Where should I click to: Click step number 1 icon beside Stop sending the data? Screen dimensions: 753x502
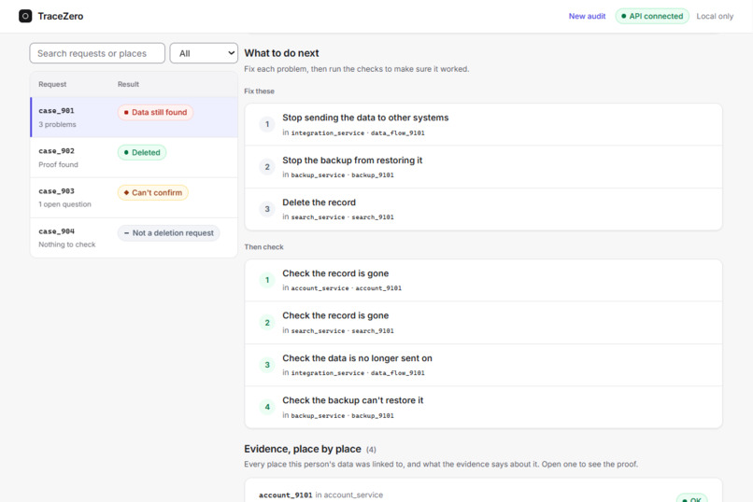coord(267,124)
